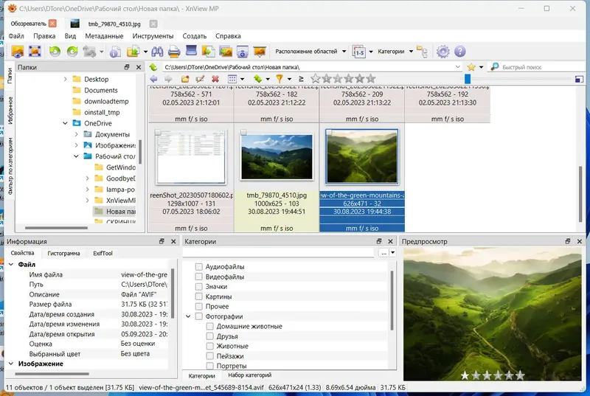The height and width of the screenshot is (396, 590).
Task: Click the yellow funnel filter icon
Action: 280,79
